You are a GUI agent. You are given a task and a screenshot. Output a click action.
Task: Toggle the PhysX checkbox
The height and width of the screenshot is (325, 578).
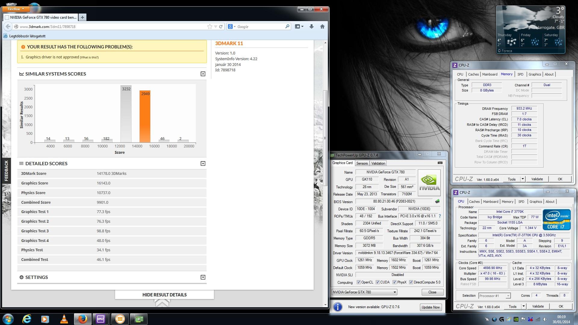[x=394, y=282]
